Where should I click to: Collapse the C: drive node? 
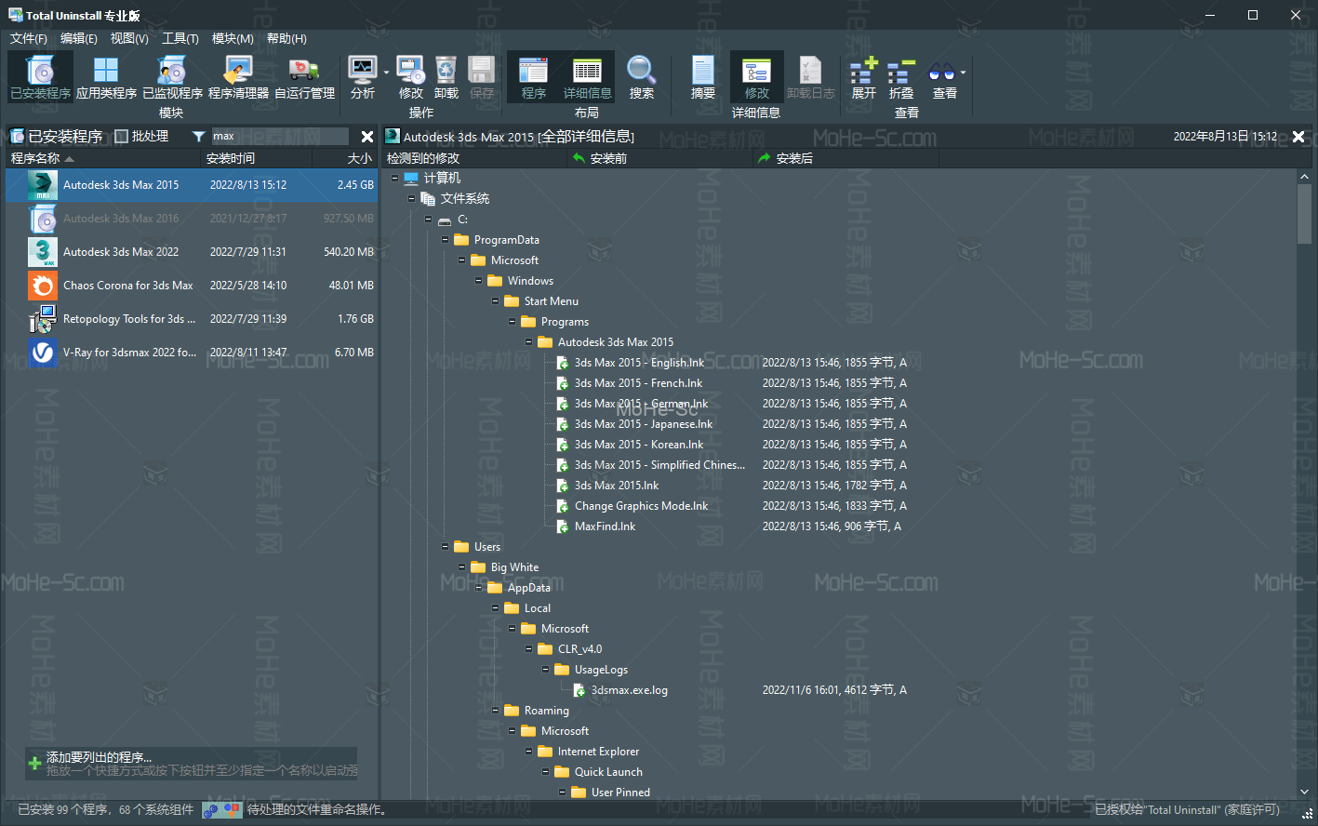pyautogui.click(x=429, y=220)
